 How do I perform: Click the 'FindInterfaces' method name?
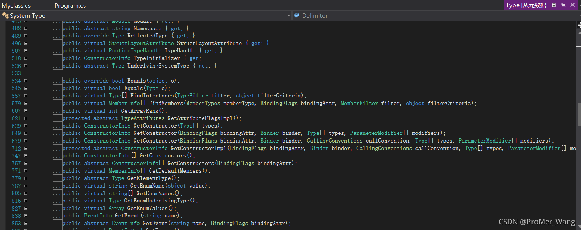click(x=152, y=96)
